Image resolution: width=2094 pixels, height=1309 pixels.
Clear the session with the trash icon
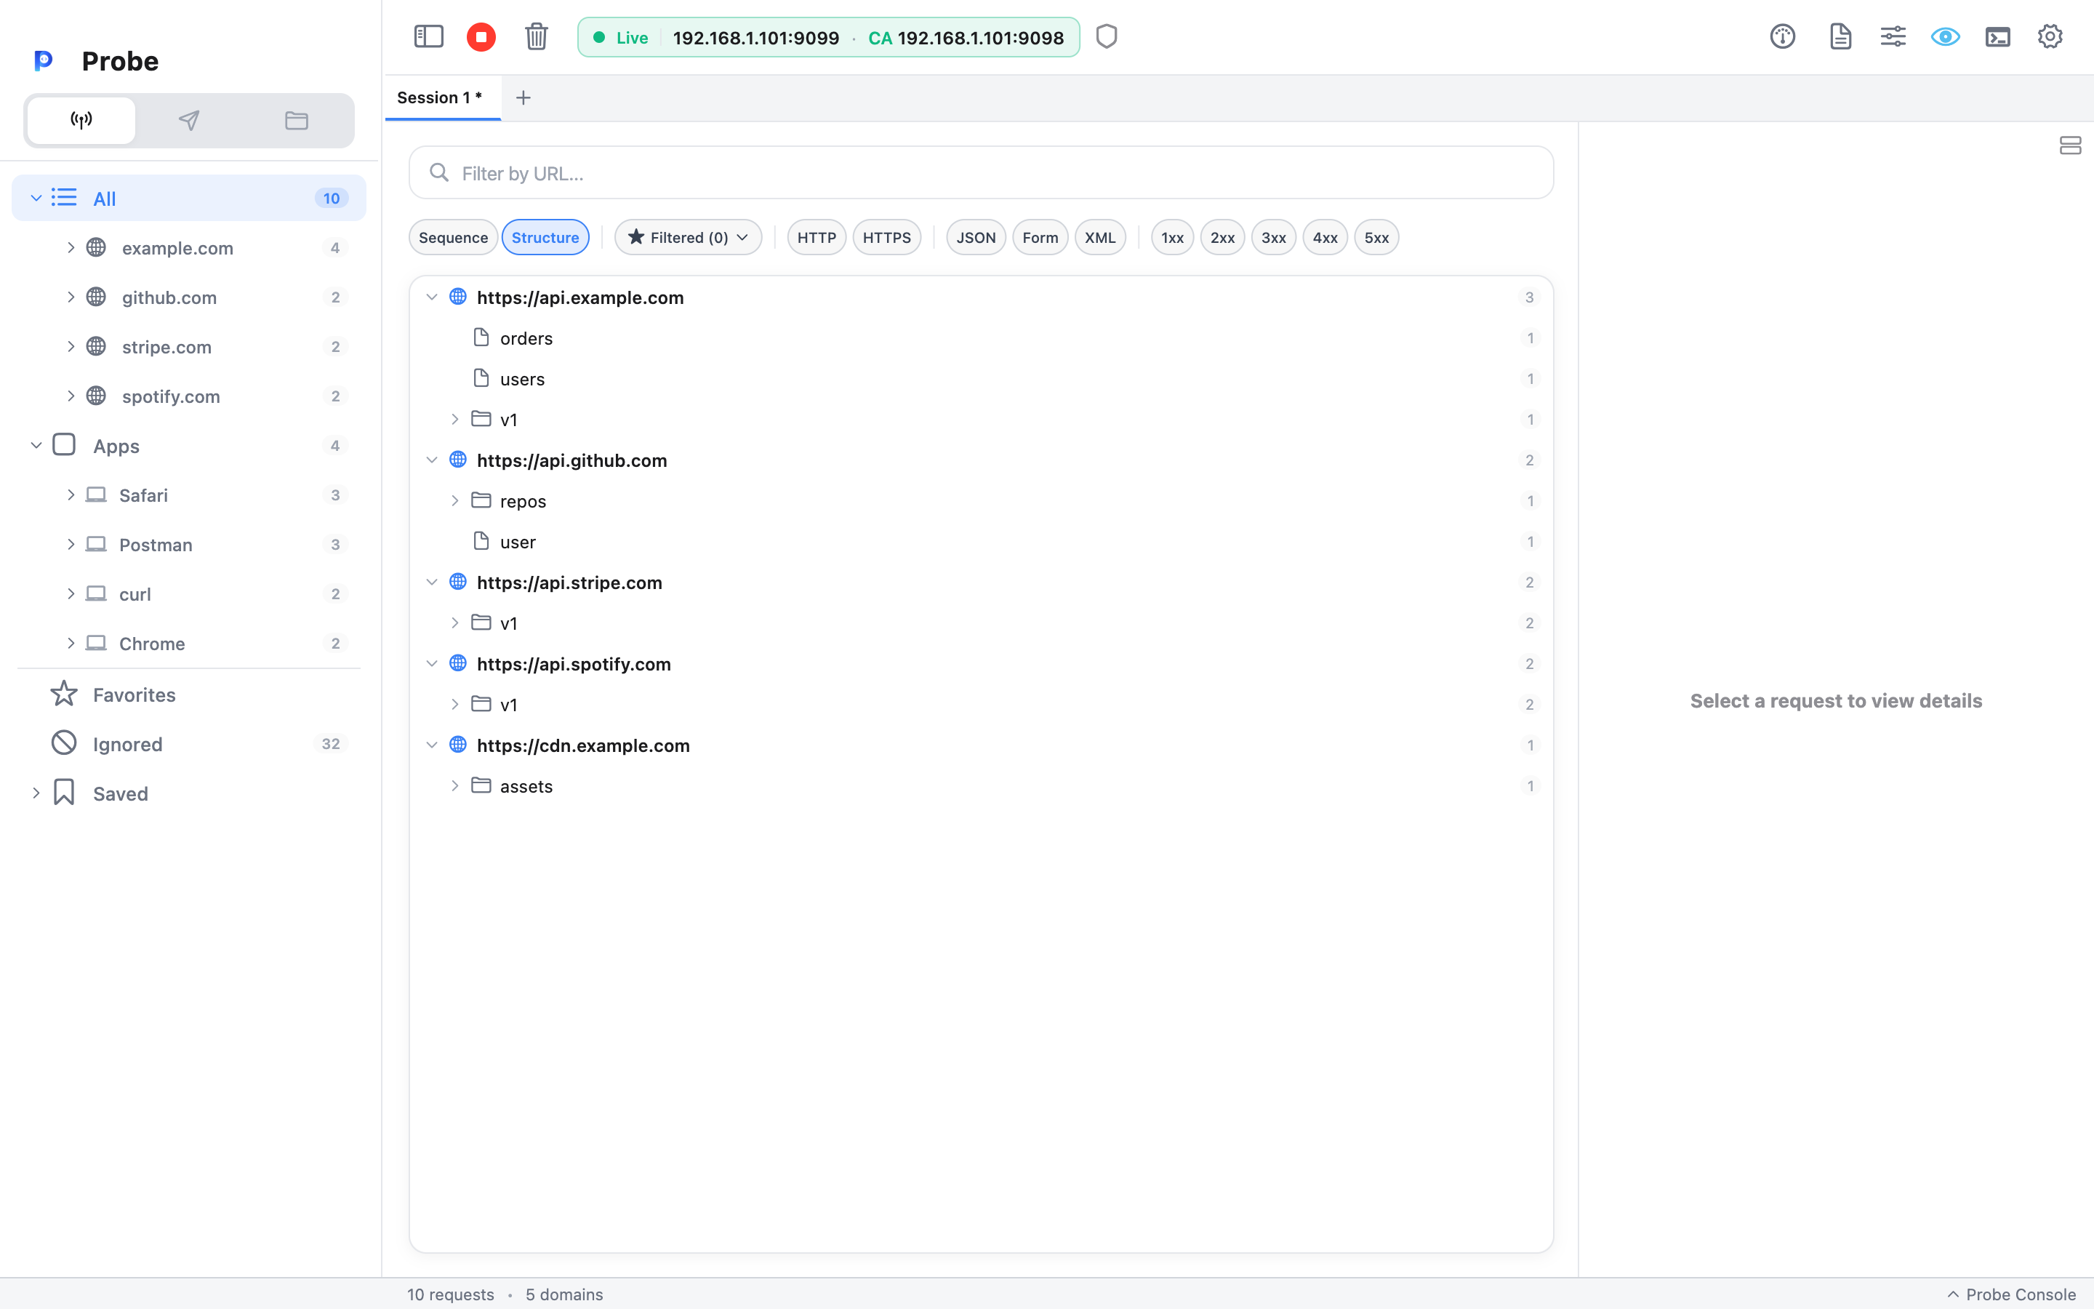[537, 36]
